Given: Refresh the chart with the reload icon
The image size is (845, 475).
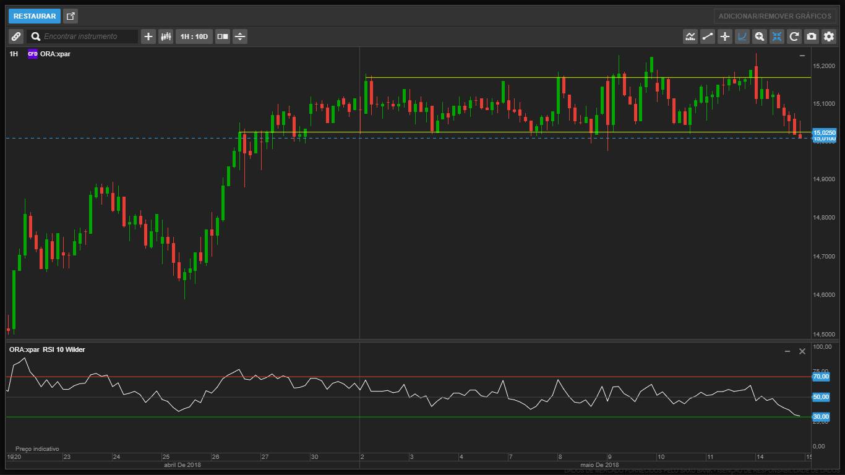Looking at the screenshot, I should [794, 36].
